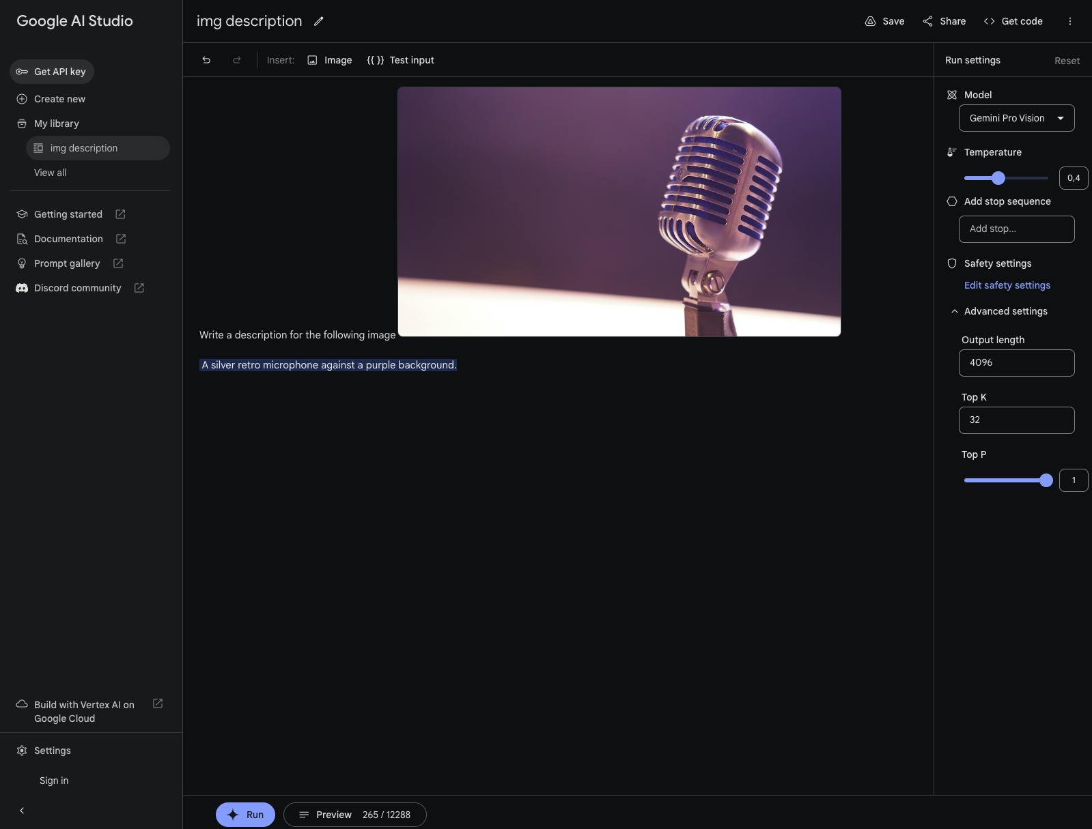1092x829 pixels.
Task: Click the thermometer icon beside Temperature
Action: click(952, 152)
